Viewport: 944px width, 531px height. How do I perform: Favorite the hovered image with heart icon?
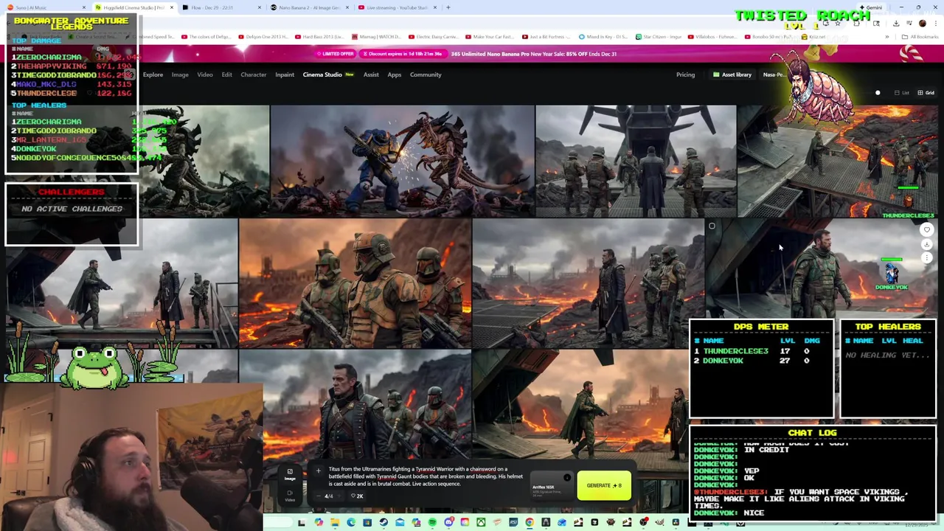coord(927,230)
